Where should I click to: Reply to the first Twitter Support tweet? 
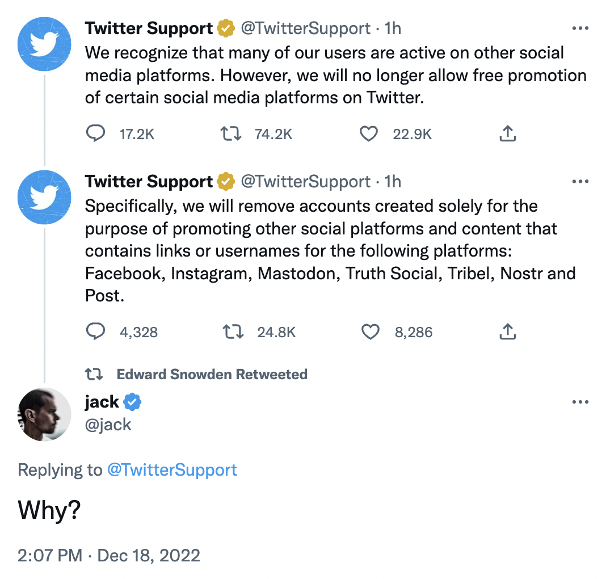tap(95, 134)
